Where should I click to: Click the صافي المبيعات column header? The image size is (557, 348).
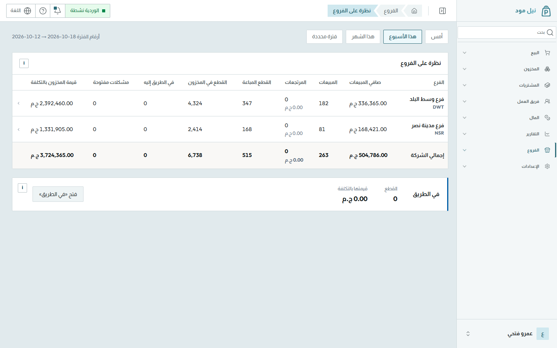point(365,82)
